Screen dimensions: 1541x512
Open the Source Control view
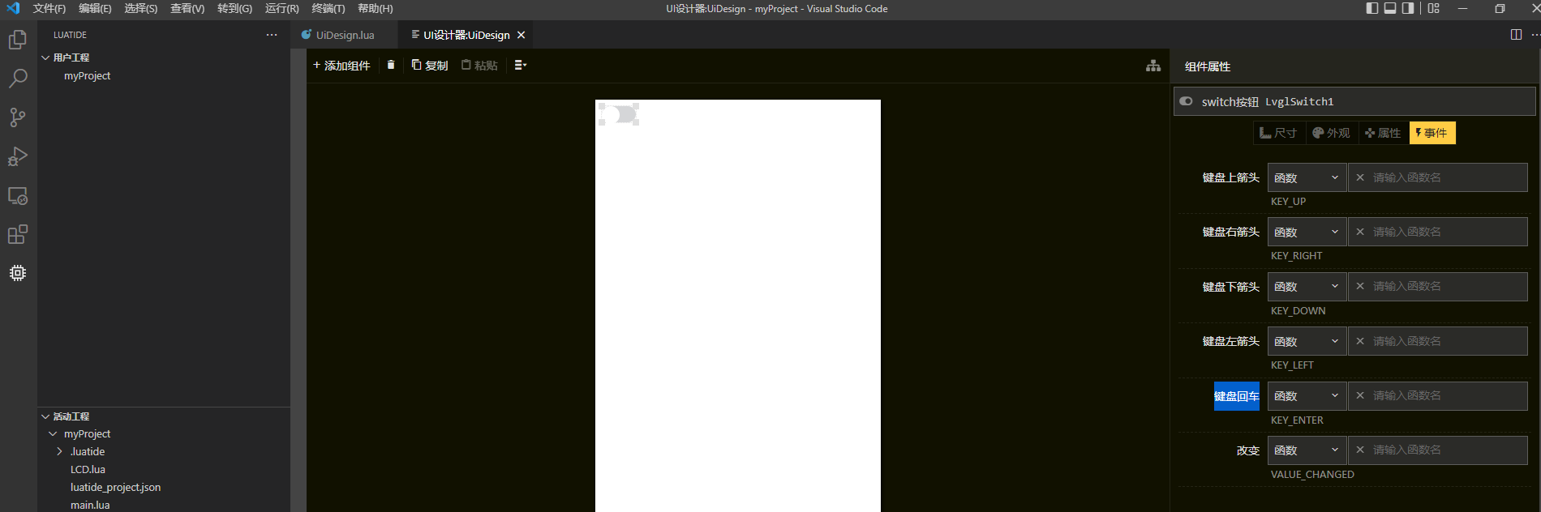(x=18, y=117)
